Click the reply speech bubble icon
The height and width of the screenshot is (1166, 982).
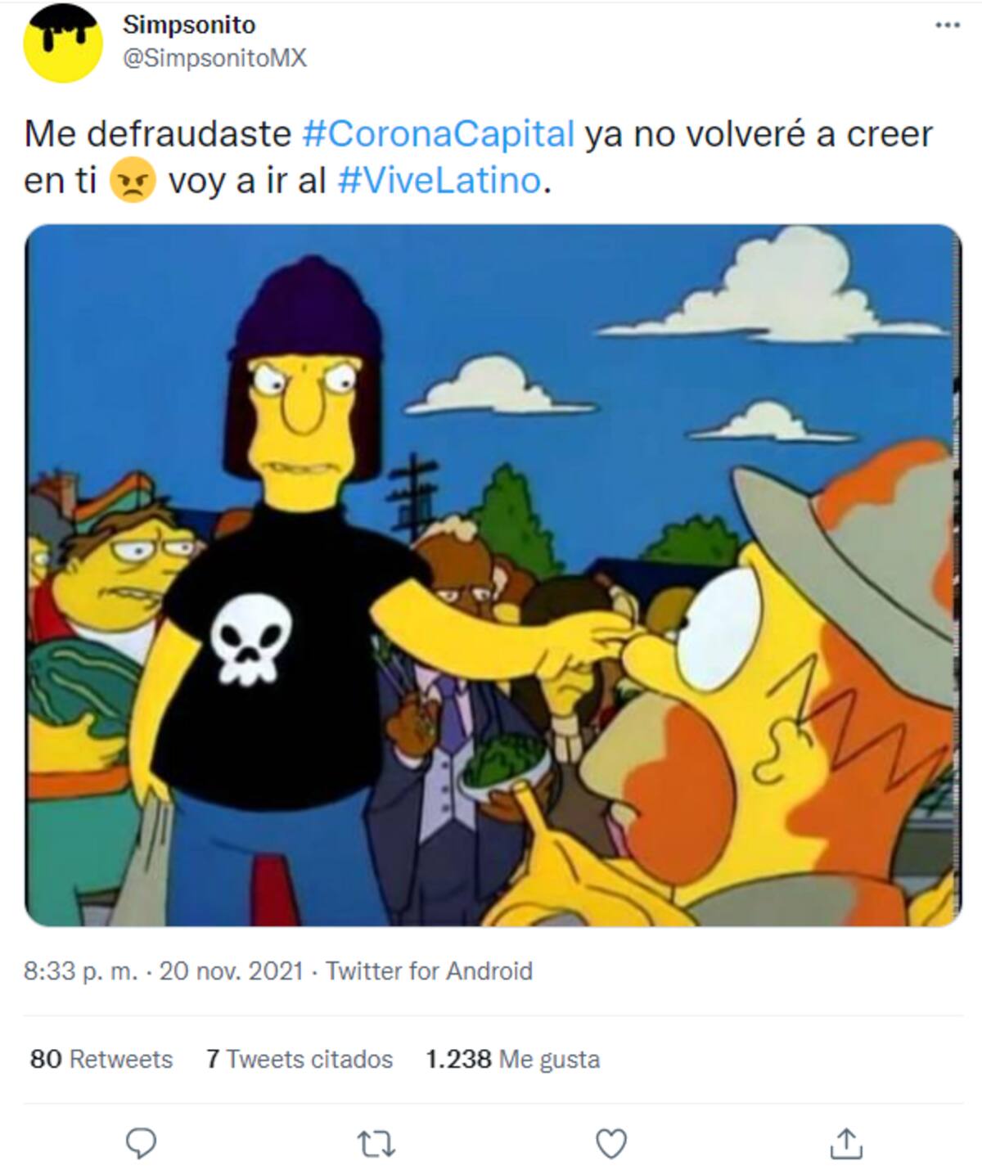point(142,1142)
